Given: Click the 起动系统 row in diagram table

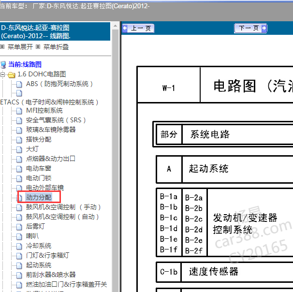Looking at the screenshot, I should pyautogui.click(x=224, y=169).
